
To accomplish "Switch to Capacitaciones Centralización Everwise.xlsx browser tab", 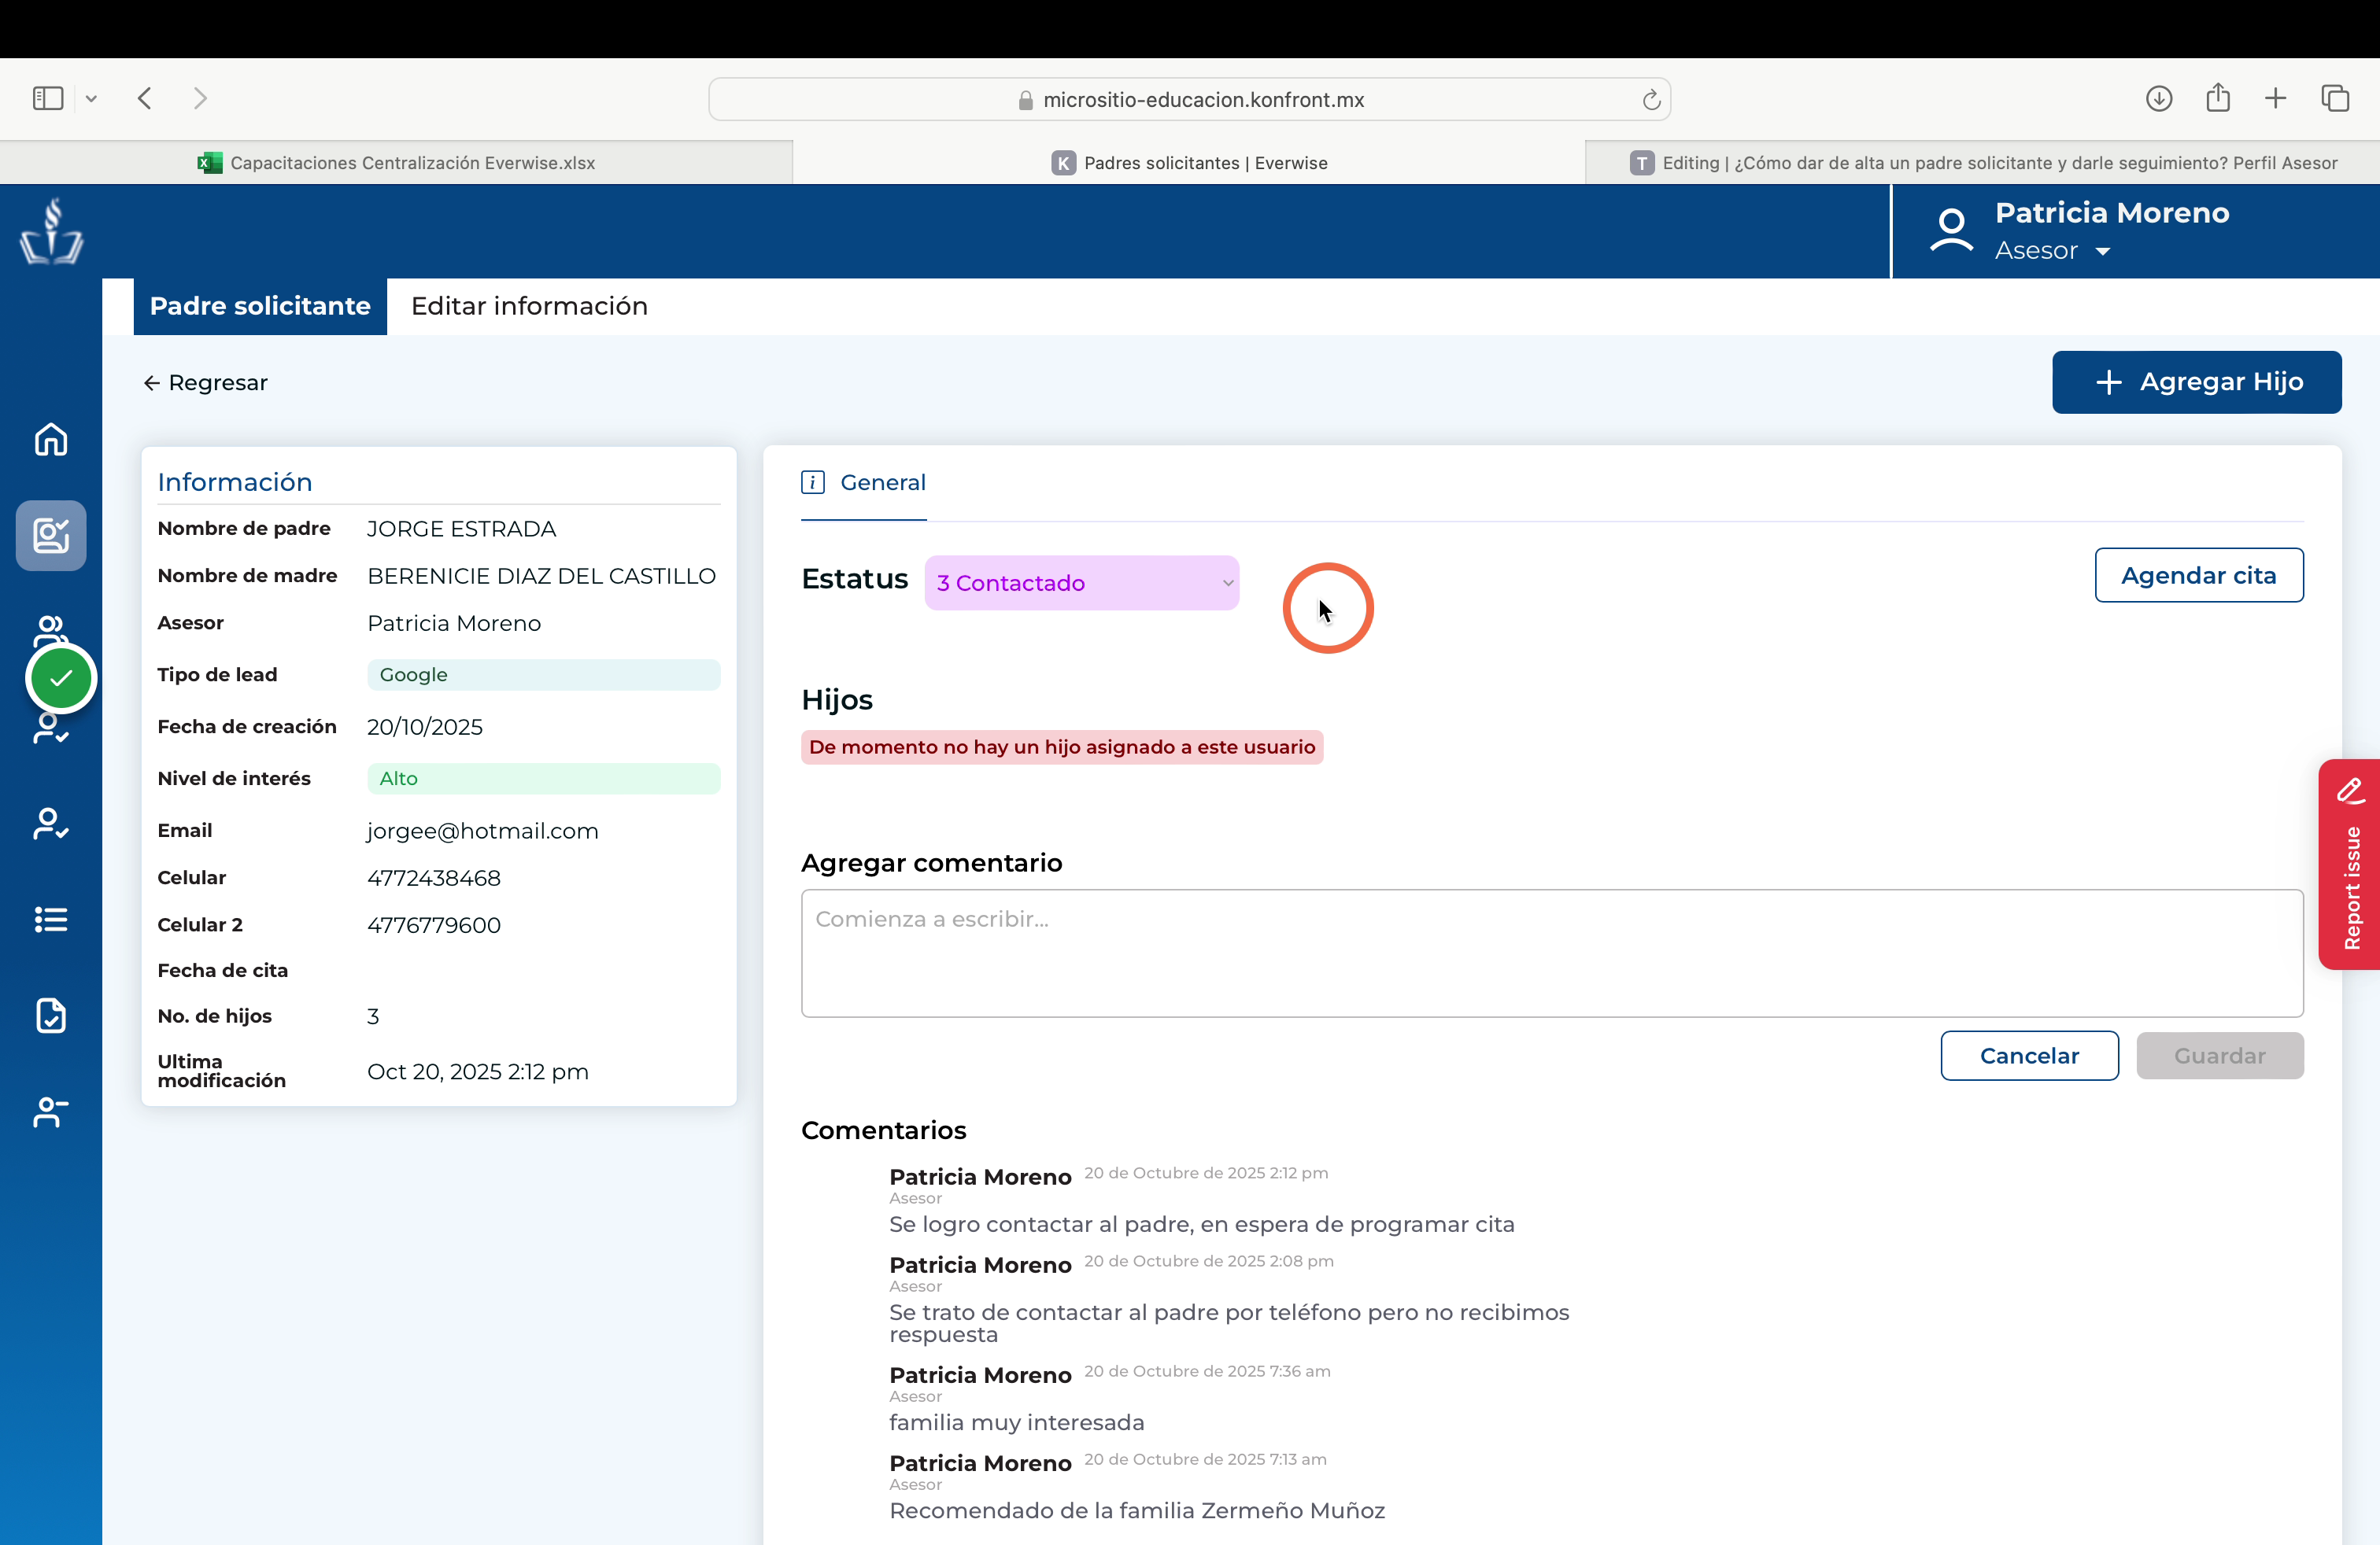I will 396,163.
